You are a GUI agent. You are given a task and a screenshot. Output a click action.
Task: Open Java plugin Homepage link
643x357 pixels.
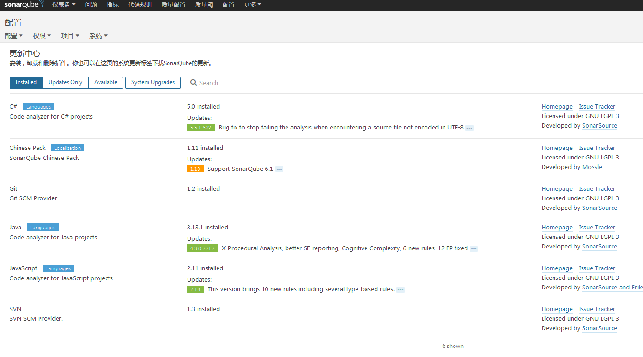pos(557,228)
